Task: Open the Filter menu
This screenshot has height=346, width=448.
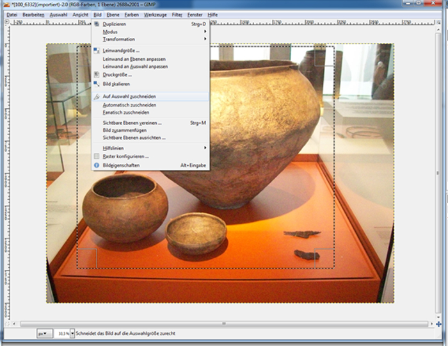Action: [177, 14]
